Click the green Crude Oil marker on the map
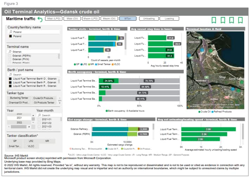Viewport: 251px width, 178px height. [211, 50]
